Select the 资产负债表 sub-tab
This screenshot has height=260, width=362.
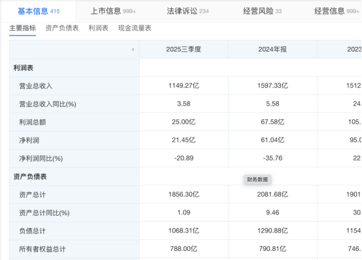point(62,28)
